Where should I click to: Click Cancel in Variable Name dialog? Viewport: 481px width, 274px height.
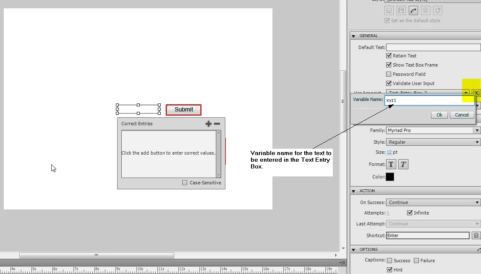point(462,115)
